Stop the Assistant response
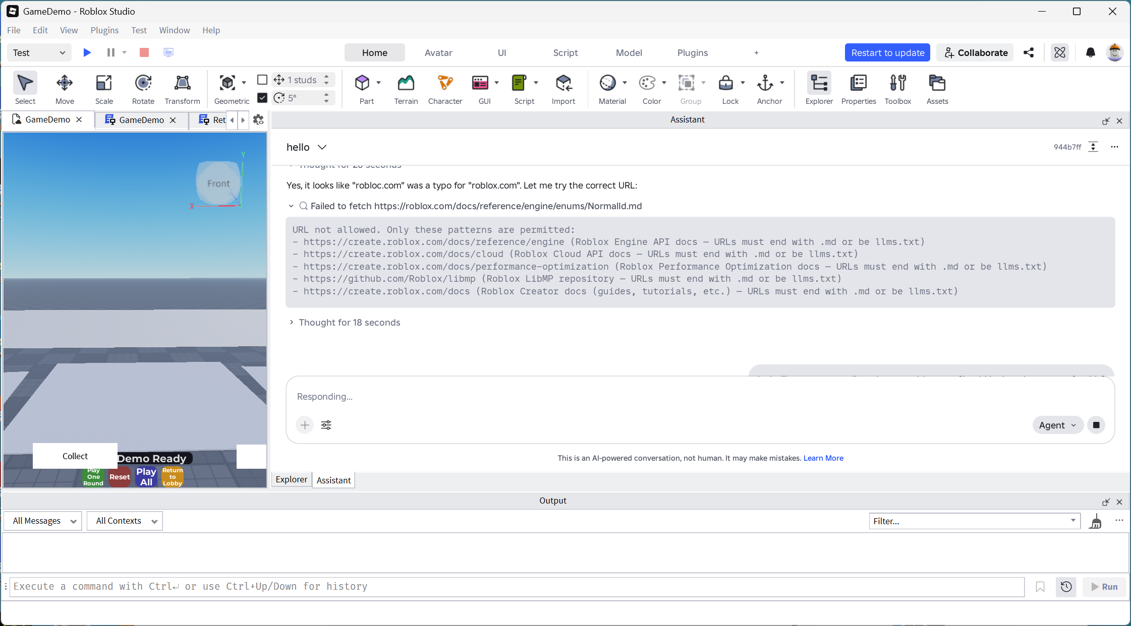 click(x=1096, y=425)
